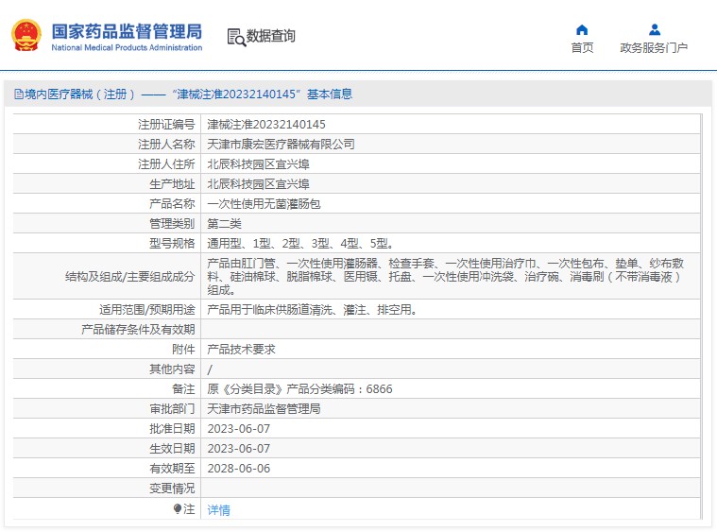Click the 生产地址 address value 北辰科技园区宜兴埠
717x532 pixels.
(258, 184)
